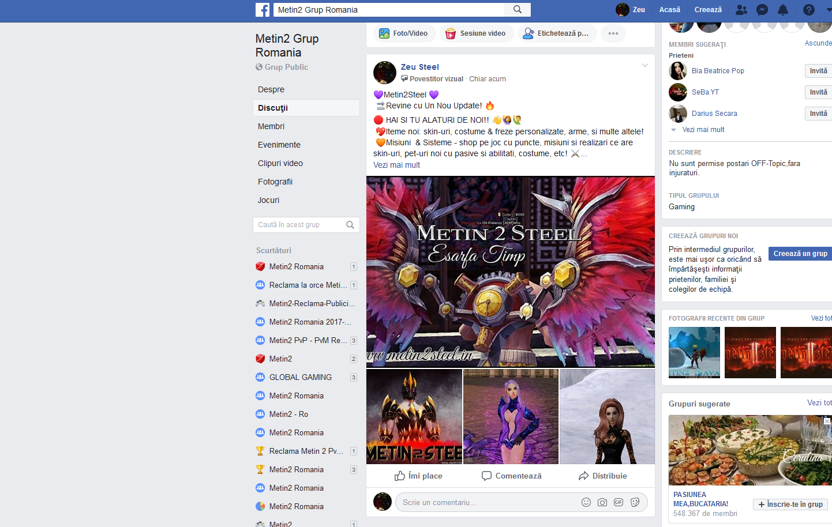The image size is (832, 527).
Task: Click the Facebook logo icon
Action: click(263, 10)
